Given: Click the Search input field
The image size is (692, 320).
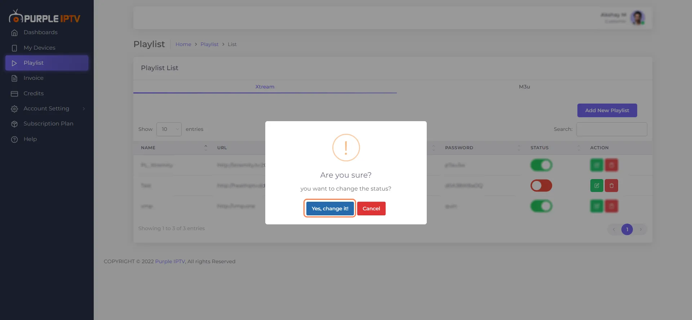Looking at the screenshot, I should click(612, 129).
